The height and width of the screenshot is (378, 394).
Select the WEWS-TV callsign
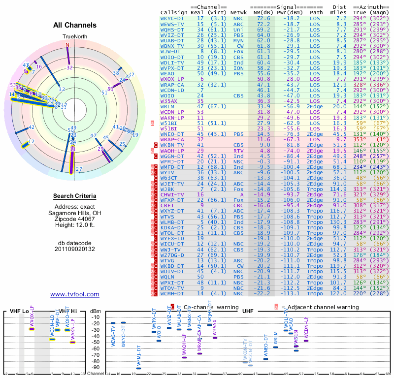[x=172, y=24]
